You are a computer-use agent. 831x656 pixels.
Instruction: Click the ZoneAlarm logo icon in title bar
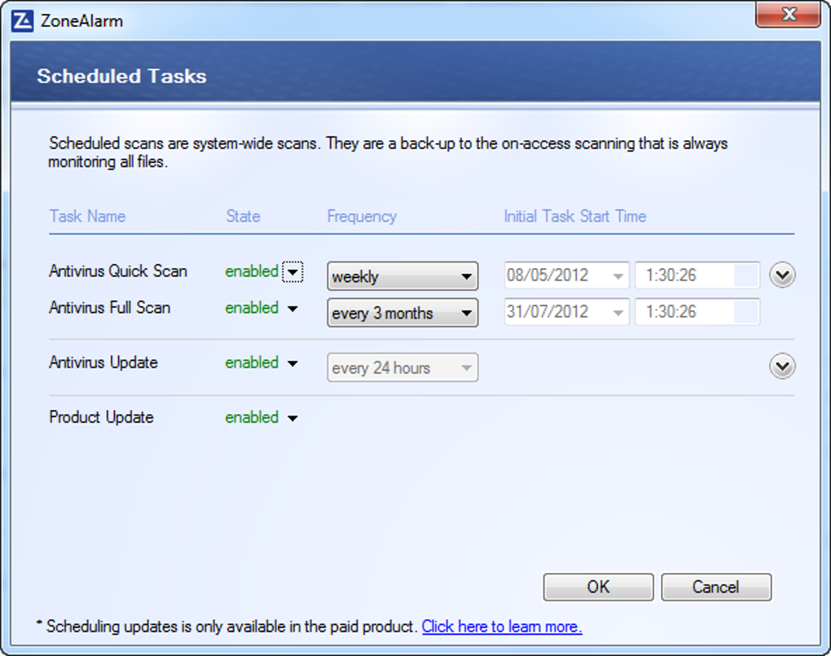tap(22, 21)
